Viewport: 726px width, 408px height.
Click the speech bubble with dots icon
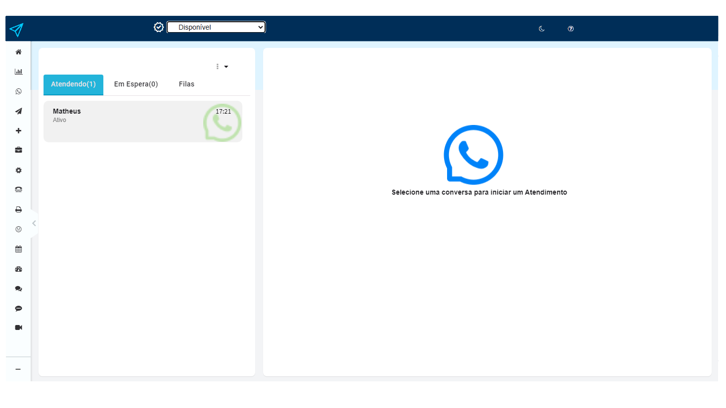point(18,308)
